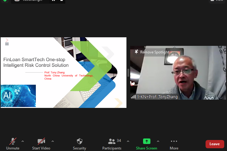This screenshot has width=227, height=151.
Task: Open the Participants panel
Action: click(x=112, y=144)
